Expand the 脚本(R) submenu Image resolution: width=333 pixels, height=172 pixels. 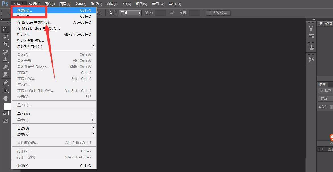(x=54, y=134)
